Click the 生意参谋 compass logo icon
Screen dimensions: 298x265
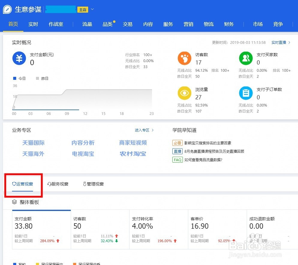(x=7, y=9)
